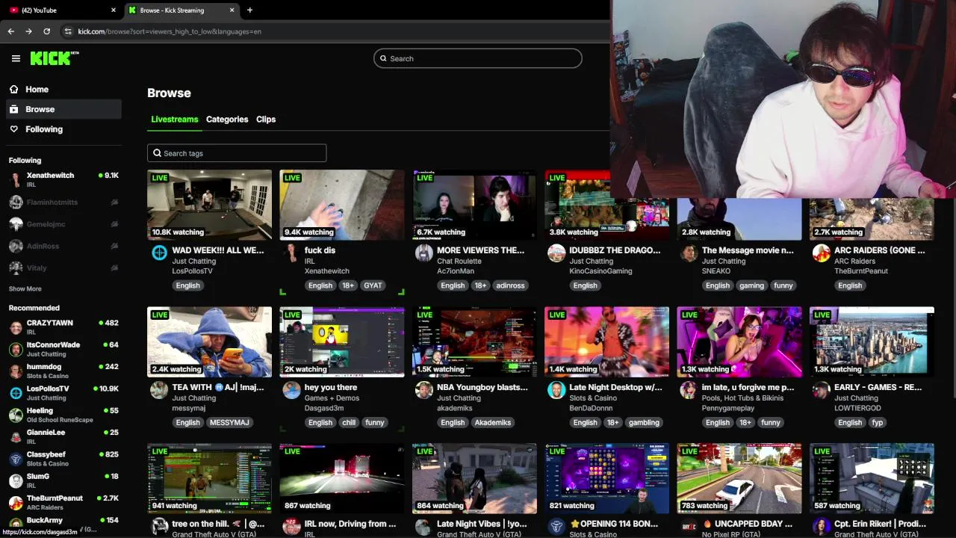This screenshot has height=538, width=956.
Task: Click the address bar URL
Action: [x=170, y=31]
